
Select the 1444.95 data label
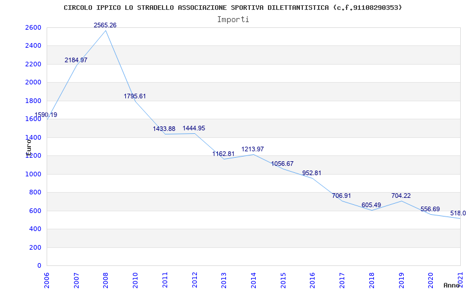194,128
